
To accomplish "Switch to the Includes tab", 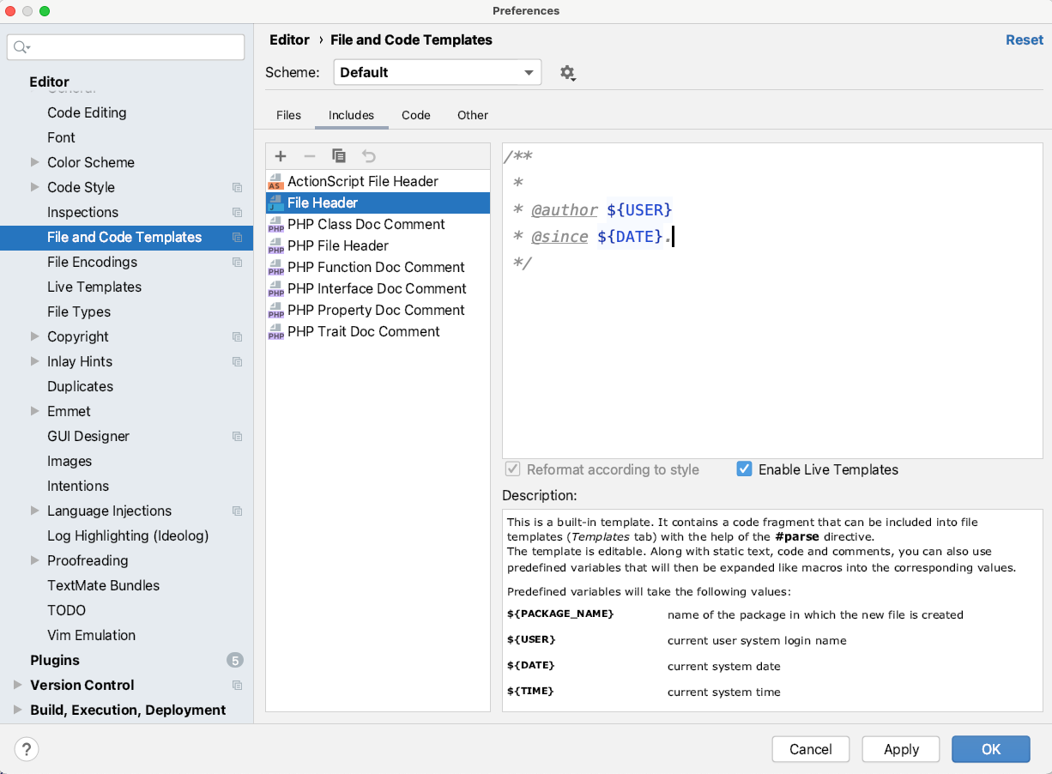I will pos(351,115).
